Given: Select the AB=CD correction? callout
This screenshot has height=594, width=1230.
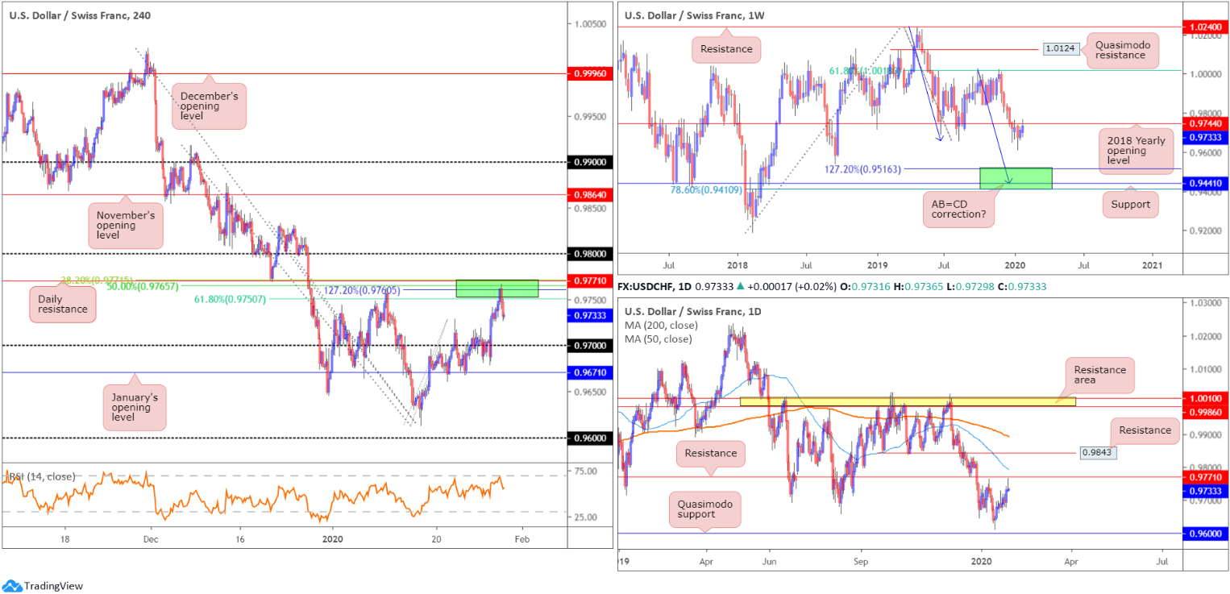Looking at the screenshot, I should click(x=958, y=210).
